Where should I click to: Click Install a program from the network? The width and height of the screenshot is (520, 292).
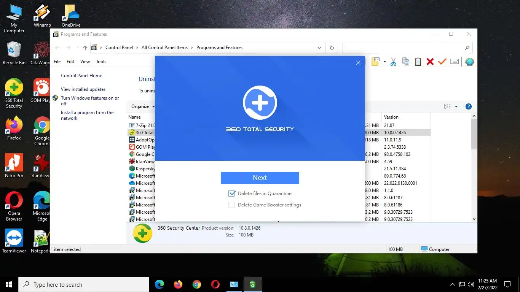(87, 115)
